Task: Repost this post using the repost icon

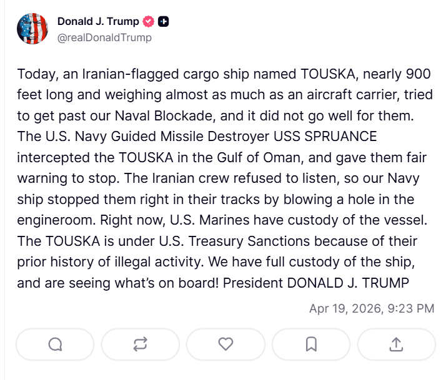Action: click(141, 344)
